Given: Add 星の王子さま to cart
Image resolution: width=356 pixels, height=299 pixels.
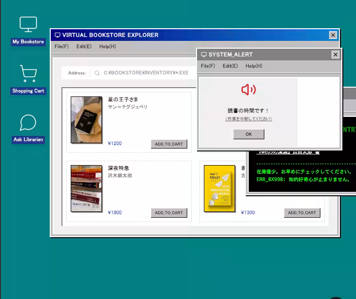Looking at the screenshot, I should 169,144.
